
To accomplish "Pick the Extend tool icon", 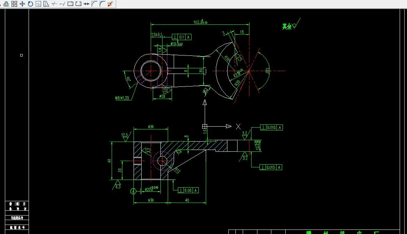I will [x=62, y=3].
